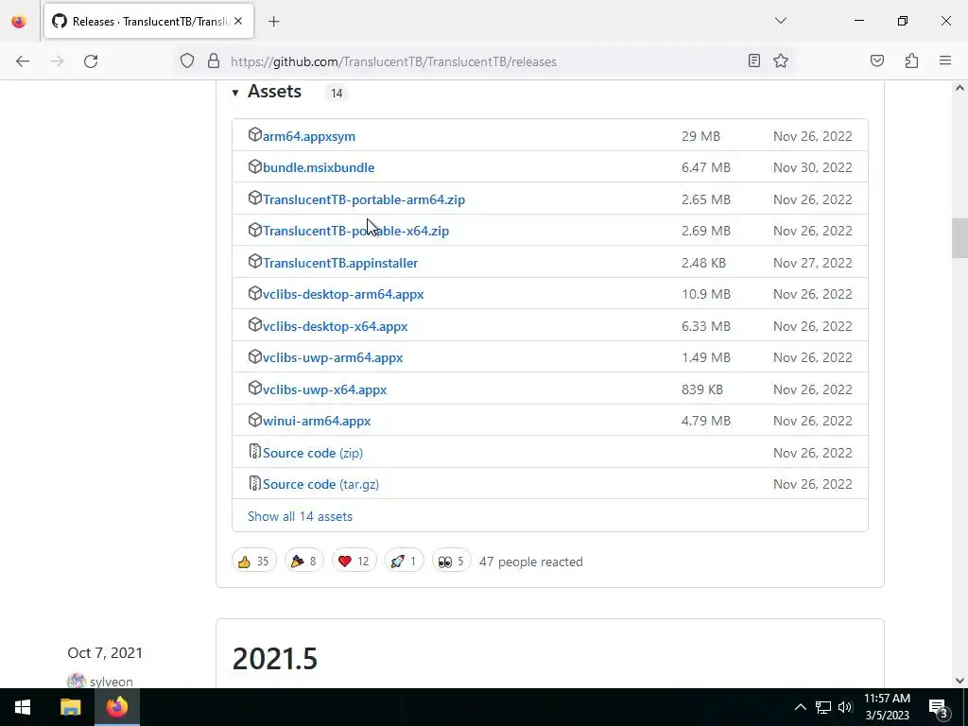
Task: Open the Windows Start menu
Action: click(x=23, y=707)
